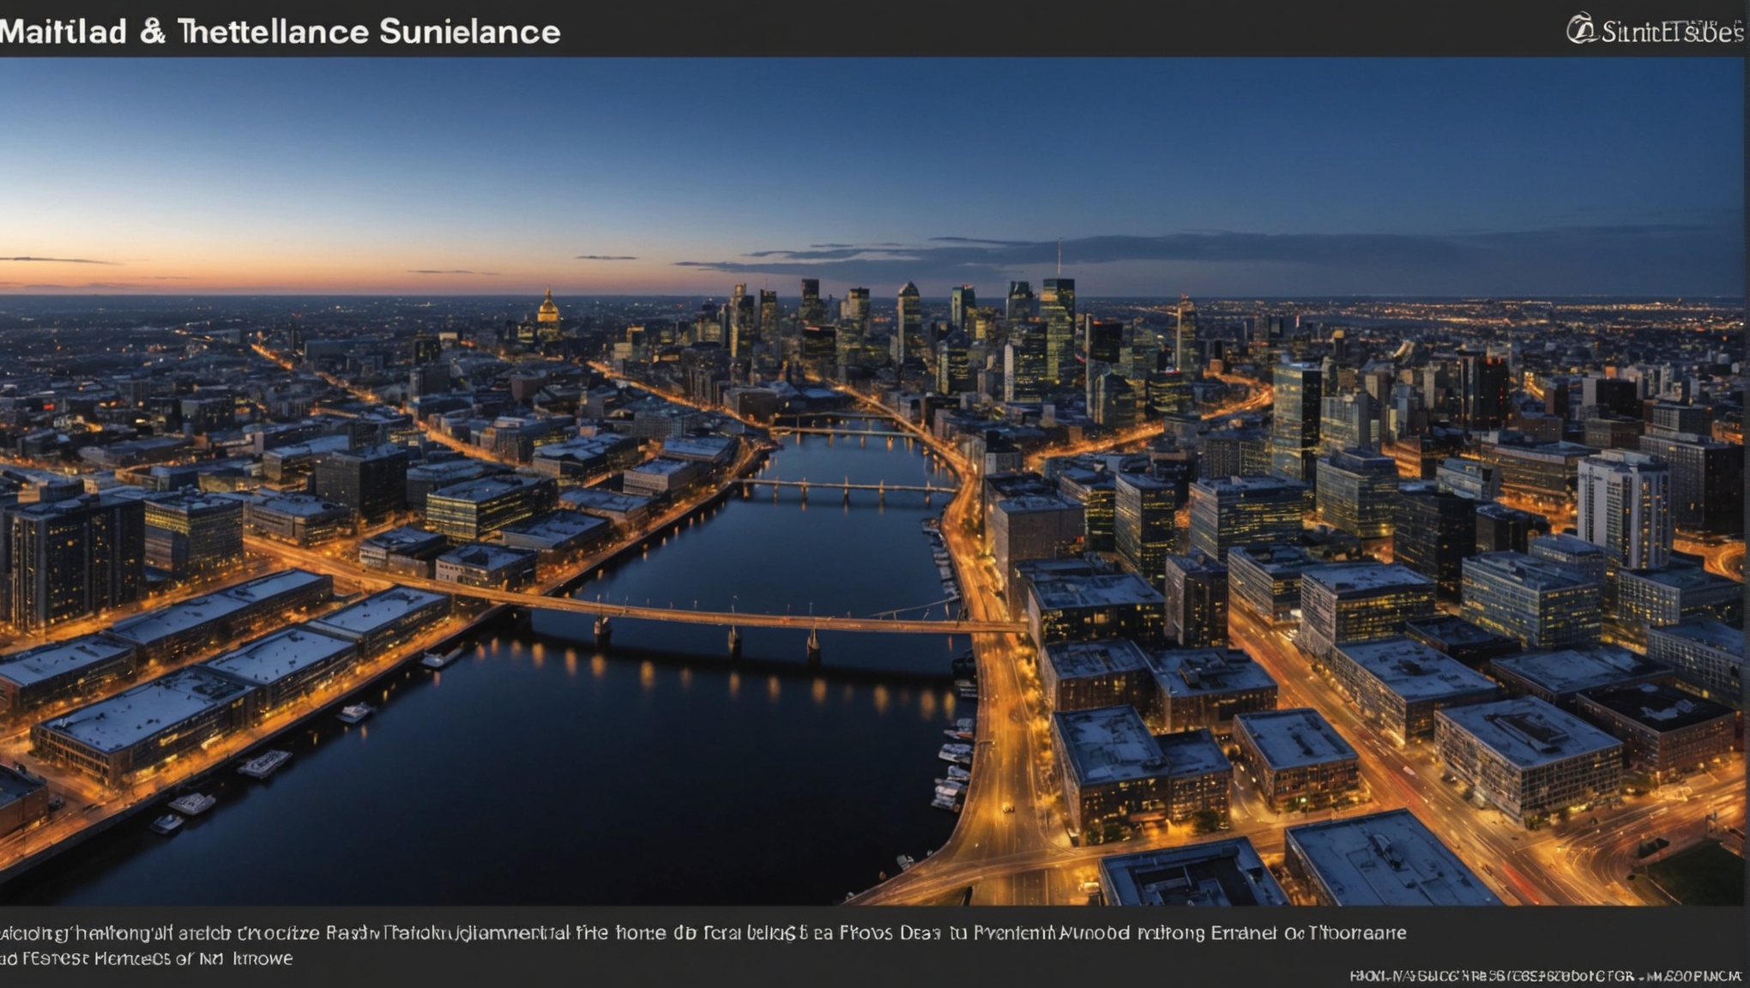The width and height of the screenshot is (1750, 988).
Task: Click the Maitilad & Thetellance Sunielance title
Action: click(280, 32)
